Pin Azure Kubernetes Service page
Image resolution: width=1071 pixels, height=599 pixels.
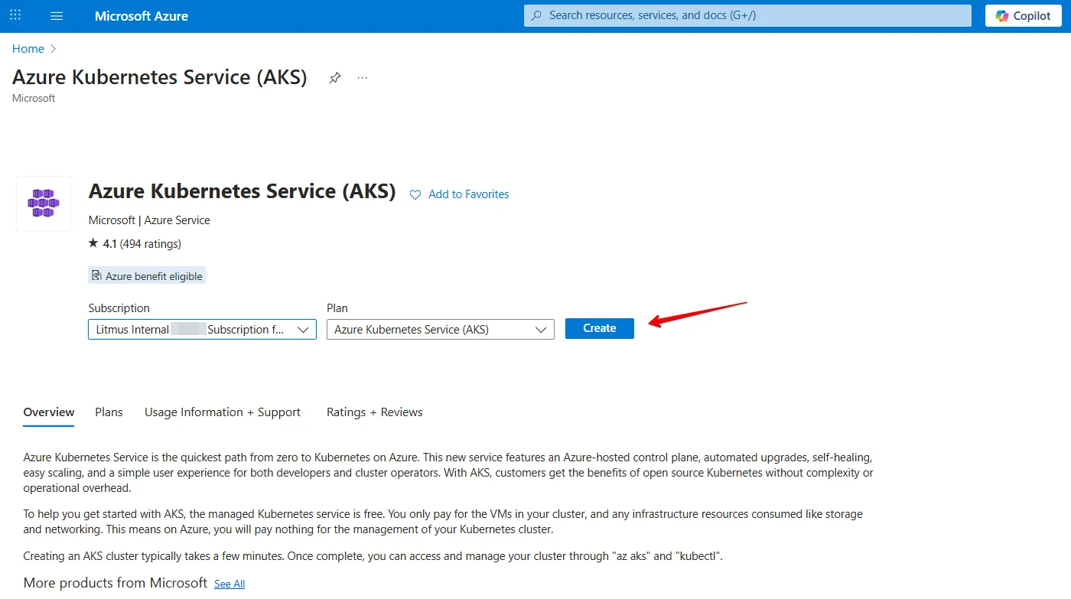[x=334, y=78]
